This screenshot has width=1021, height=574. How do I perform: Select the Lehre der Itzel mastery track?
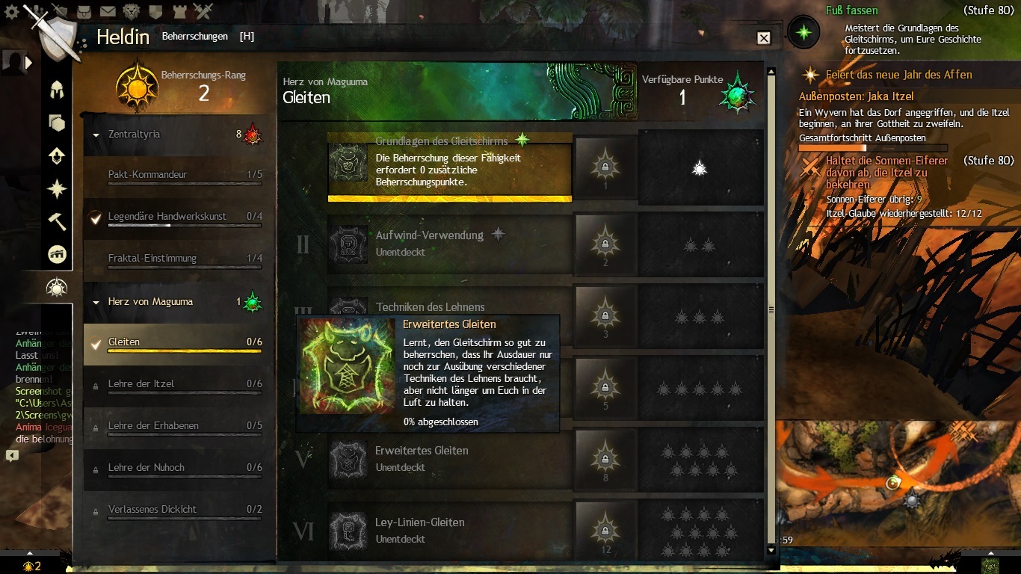tap(178, 386)
